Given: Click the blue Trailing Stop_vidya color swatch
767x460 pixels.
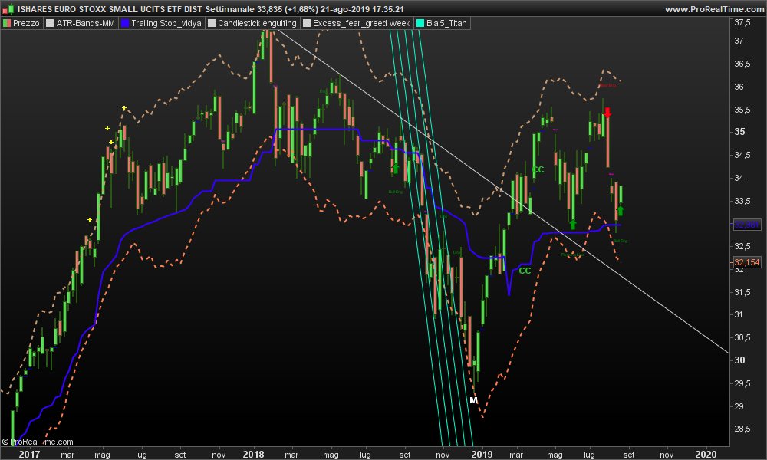Looking at the screenshot, I should [x=125, y=23].
